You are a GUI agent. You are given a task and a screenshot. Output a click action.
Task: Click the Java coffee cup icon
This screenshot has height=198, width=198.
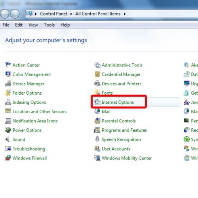(187, 102)
